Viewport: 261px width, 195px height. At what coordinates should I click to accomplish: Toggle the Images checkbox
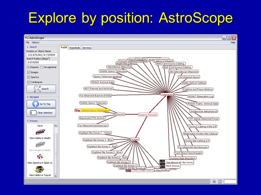pos(29,72)
